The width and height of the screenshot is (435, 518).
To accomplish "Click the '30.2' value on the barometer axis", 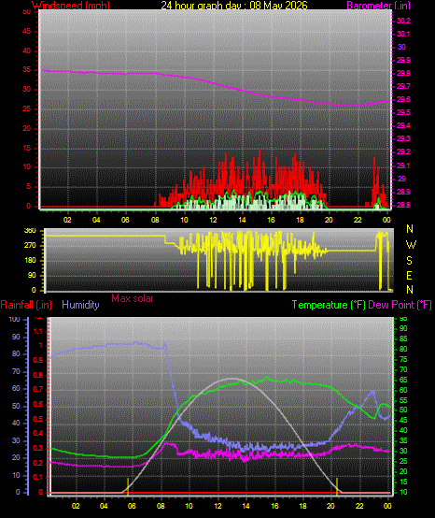I will tap(403, 21).
